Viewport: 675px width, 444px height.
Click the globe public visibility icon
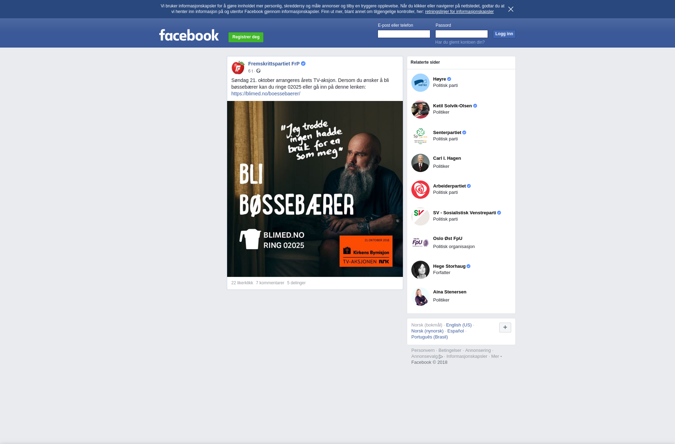258,71
